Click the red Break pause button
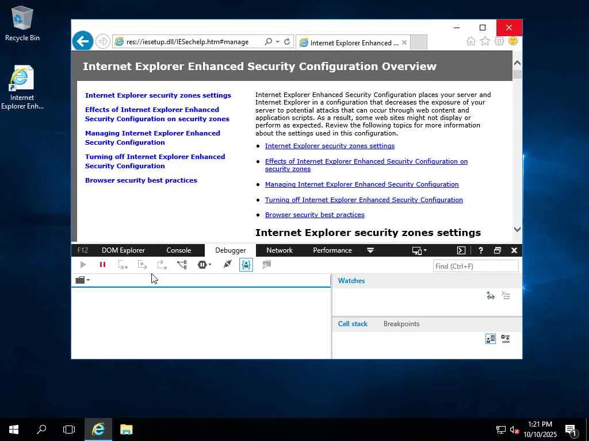Viewport: 589px width, 441px height. click(102, 265)
